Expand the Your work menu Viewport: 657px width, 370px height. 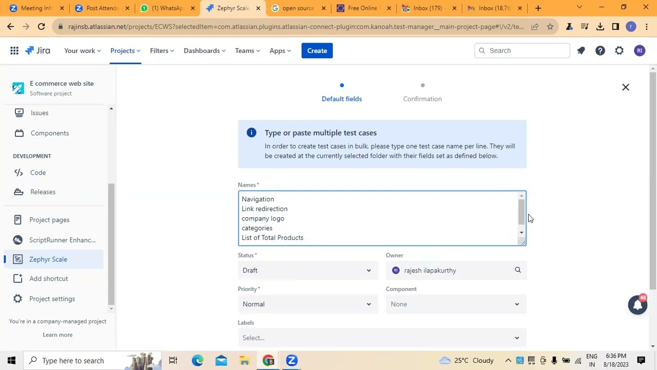(x=82, y=50)
